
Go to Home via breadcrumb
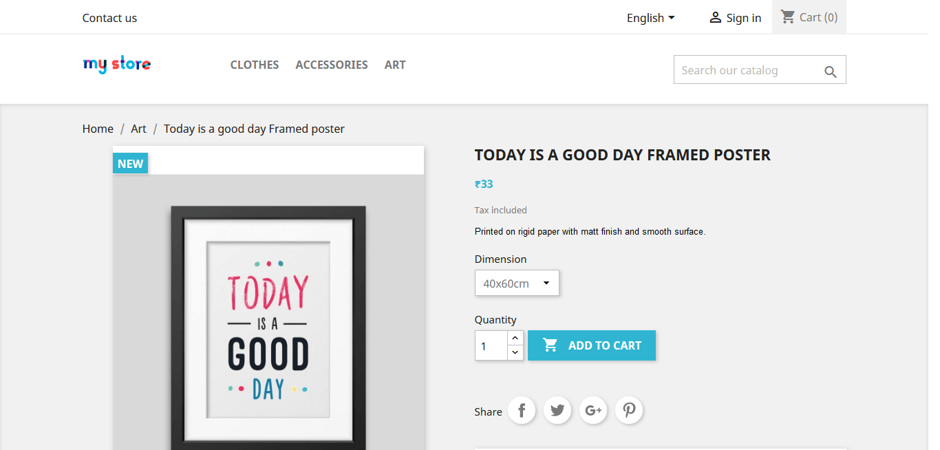coord(98,129)
